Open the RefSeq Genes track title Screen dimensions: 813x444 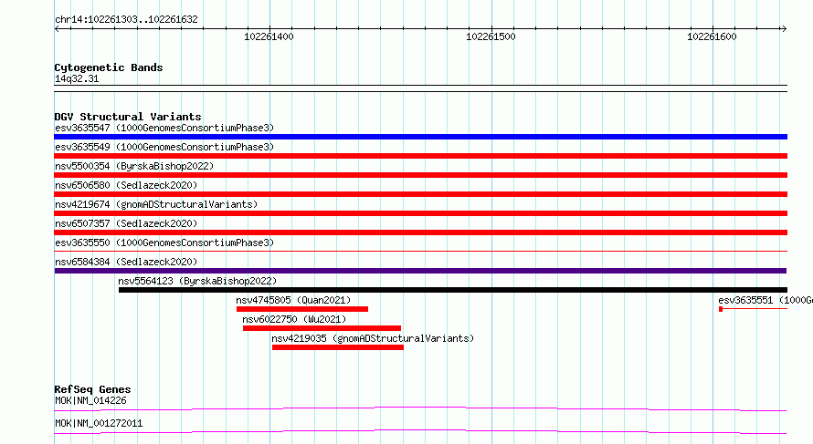point(93,389)
